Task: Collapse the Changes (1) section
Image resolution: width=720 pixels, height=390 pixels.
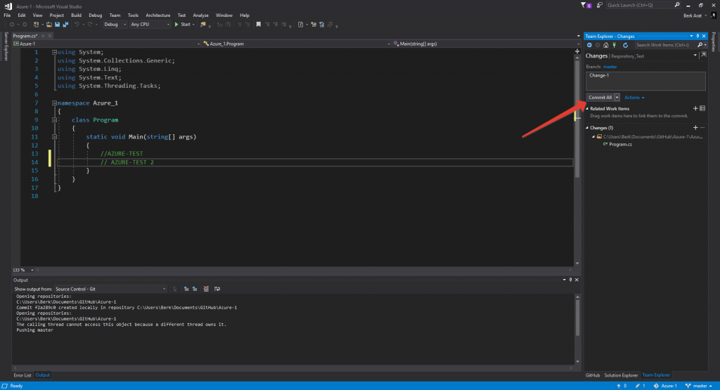Action: coord(587,128)
